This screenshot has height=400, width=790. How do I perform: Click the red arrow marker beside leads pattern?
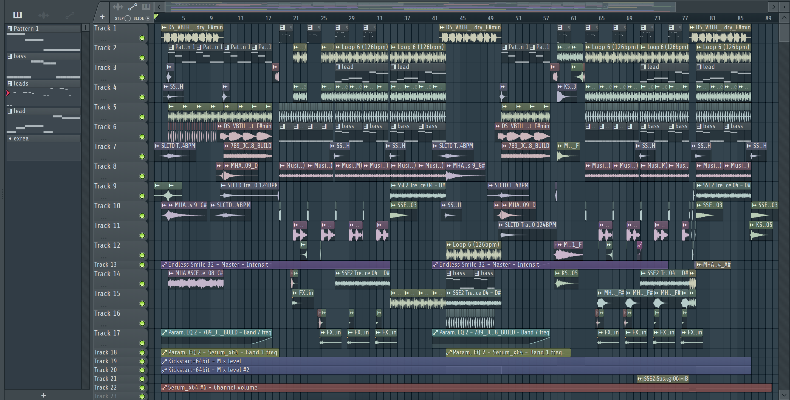click(x=8, y=93)
